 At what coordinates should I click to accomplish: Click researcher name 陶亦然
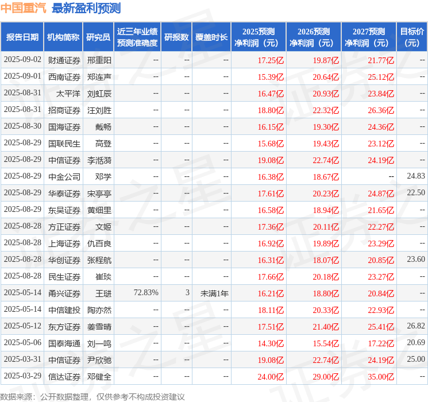pos(99,310)
